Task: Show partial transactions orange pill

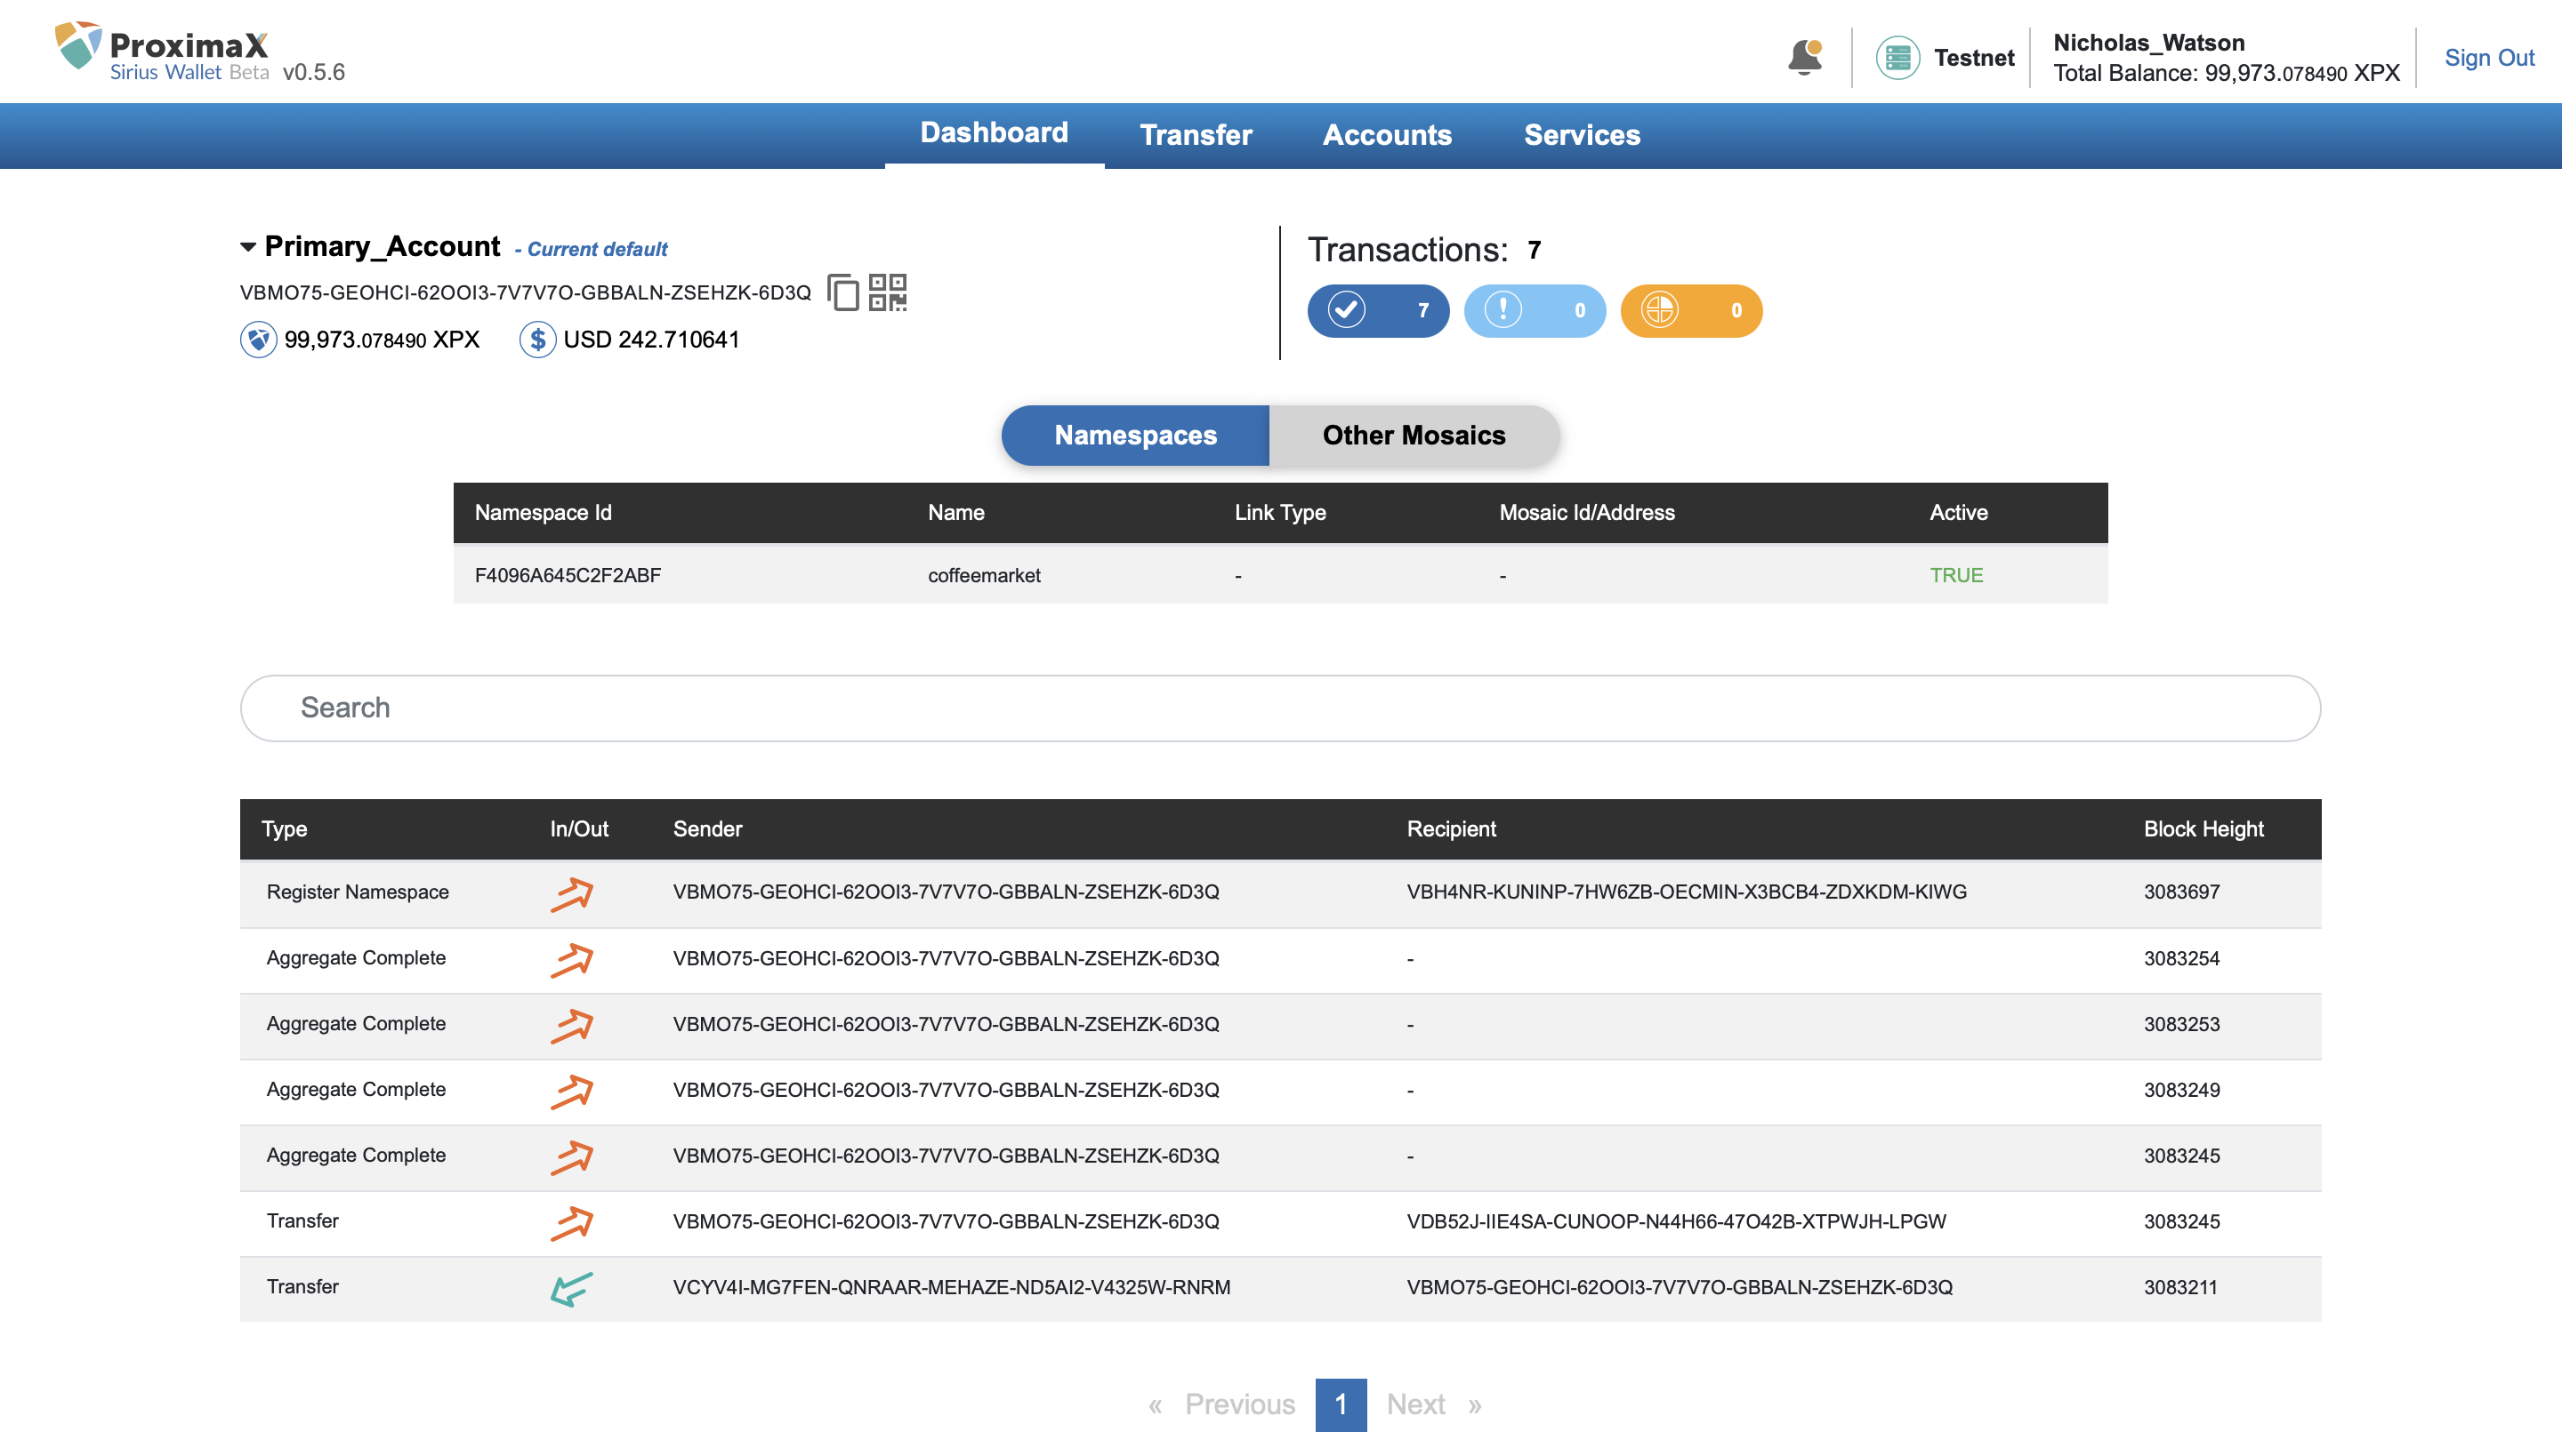Action: coord(1689,310)
